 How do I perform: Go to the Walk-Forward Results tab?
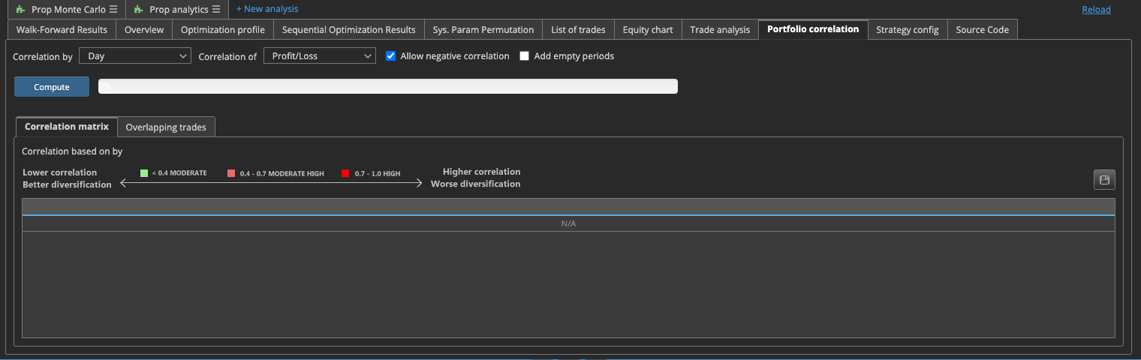[62, 30]
